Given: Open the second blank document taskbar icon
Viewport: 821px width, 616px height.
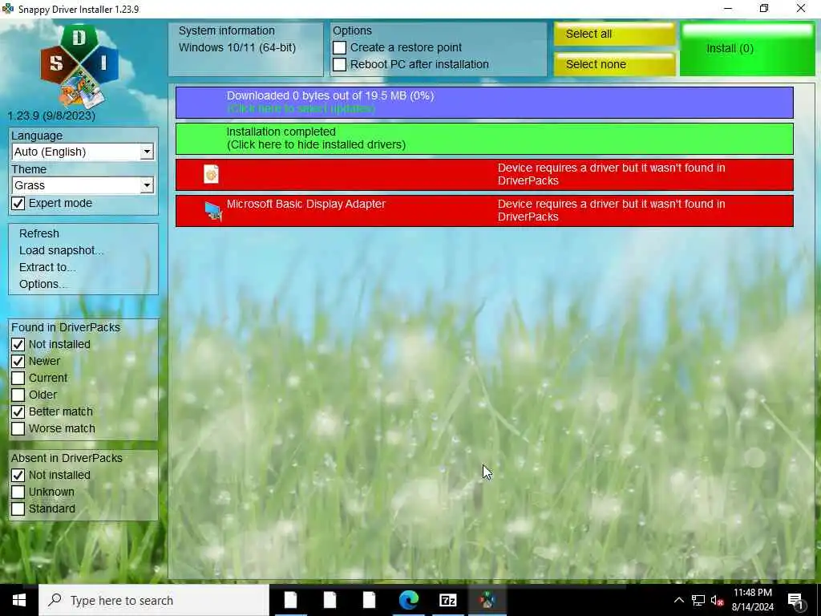Looking at the screenshot, I should click(x=330, y=600).
